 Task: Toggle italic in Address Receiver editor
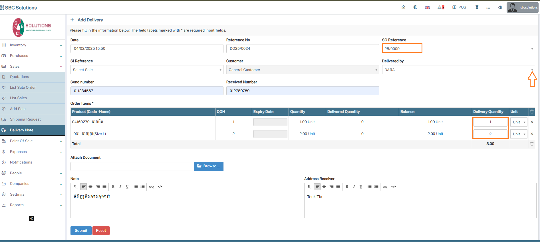coord(354,187)
